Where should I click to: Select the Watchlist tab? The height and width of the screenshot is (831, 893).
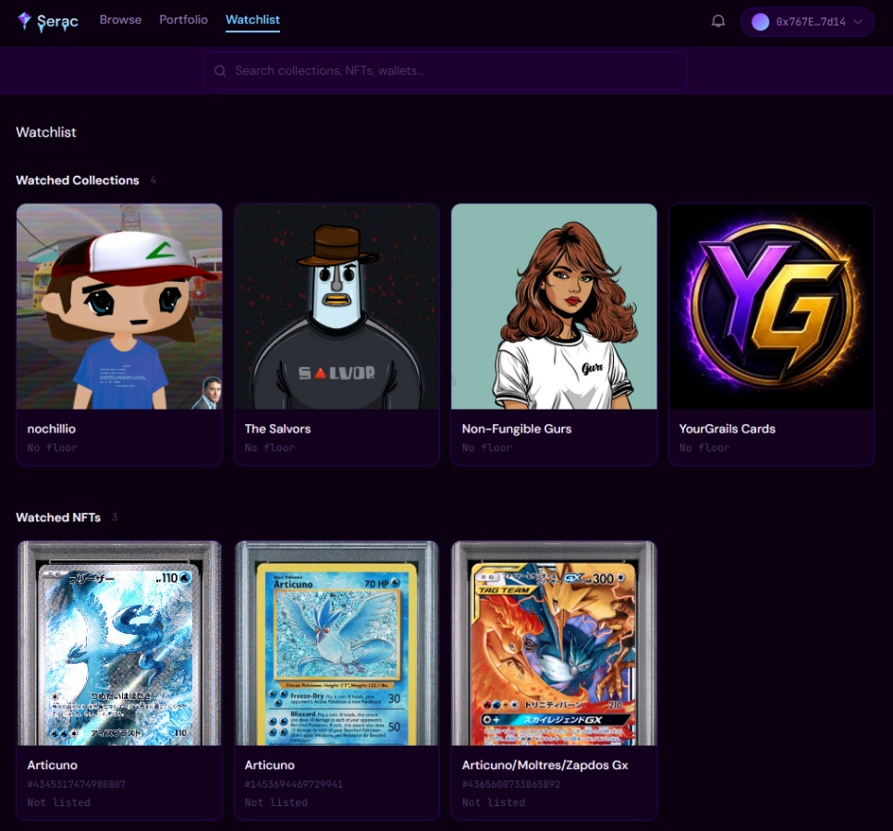(x=253, y=20)
